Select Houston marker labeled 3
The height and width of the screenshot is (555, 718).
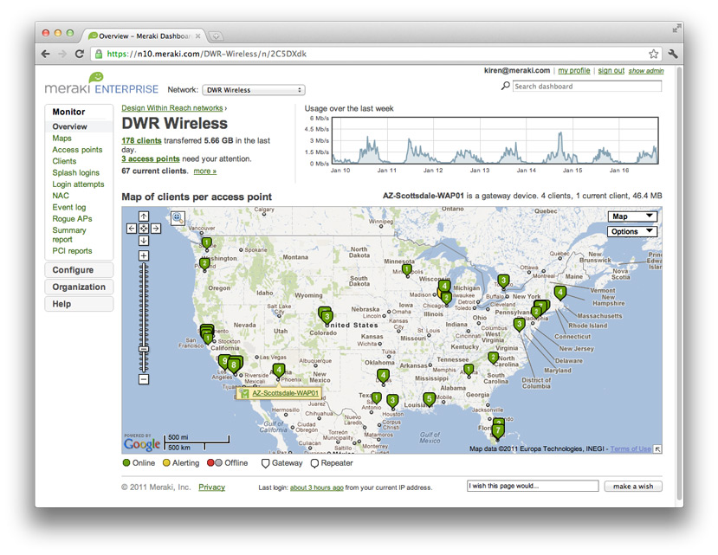click(x=392, y=401)
